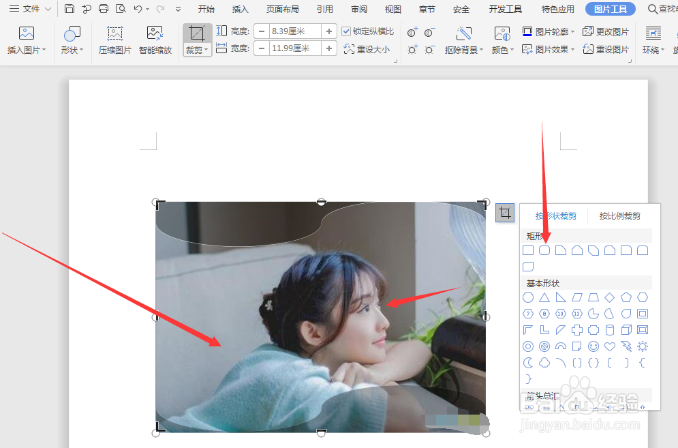Open the File (文件) menu dropdown arrow
Screen dimensions: 678x448
coord(48,9)
